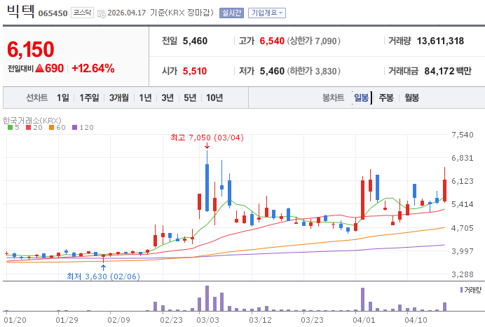This screenshot has width=485, height=327.
Task: Switch to 주봉 candle chart
Action: coord(386,98)
